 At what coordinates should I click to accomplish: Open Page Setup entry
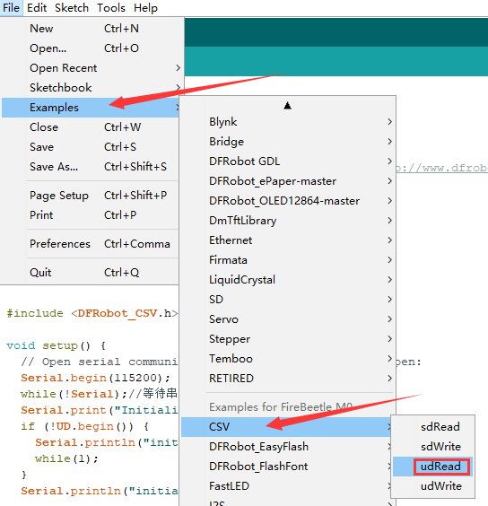[91, 196]
